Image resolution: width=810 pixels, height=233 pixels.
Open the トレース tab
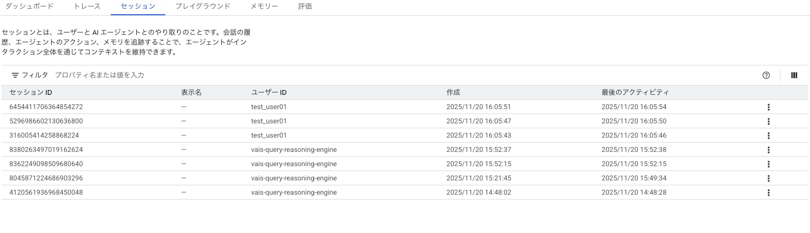87,6
